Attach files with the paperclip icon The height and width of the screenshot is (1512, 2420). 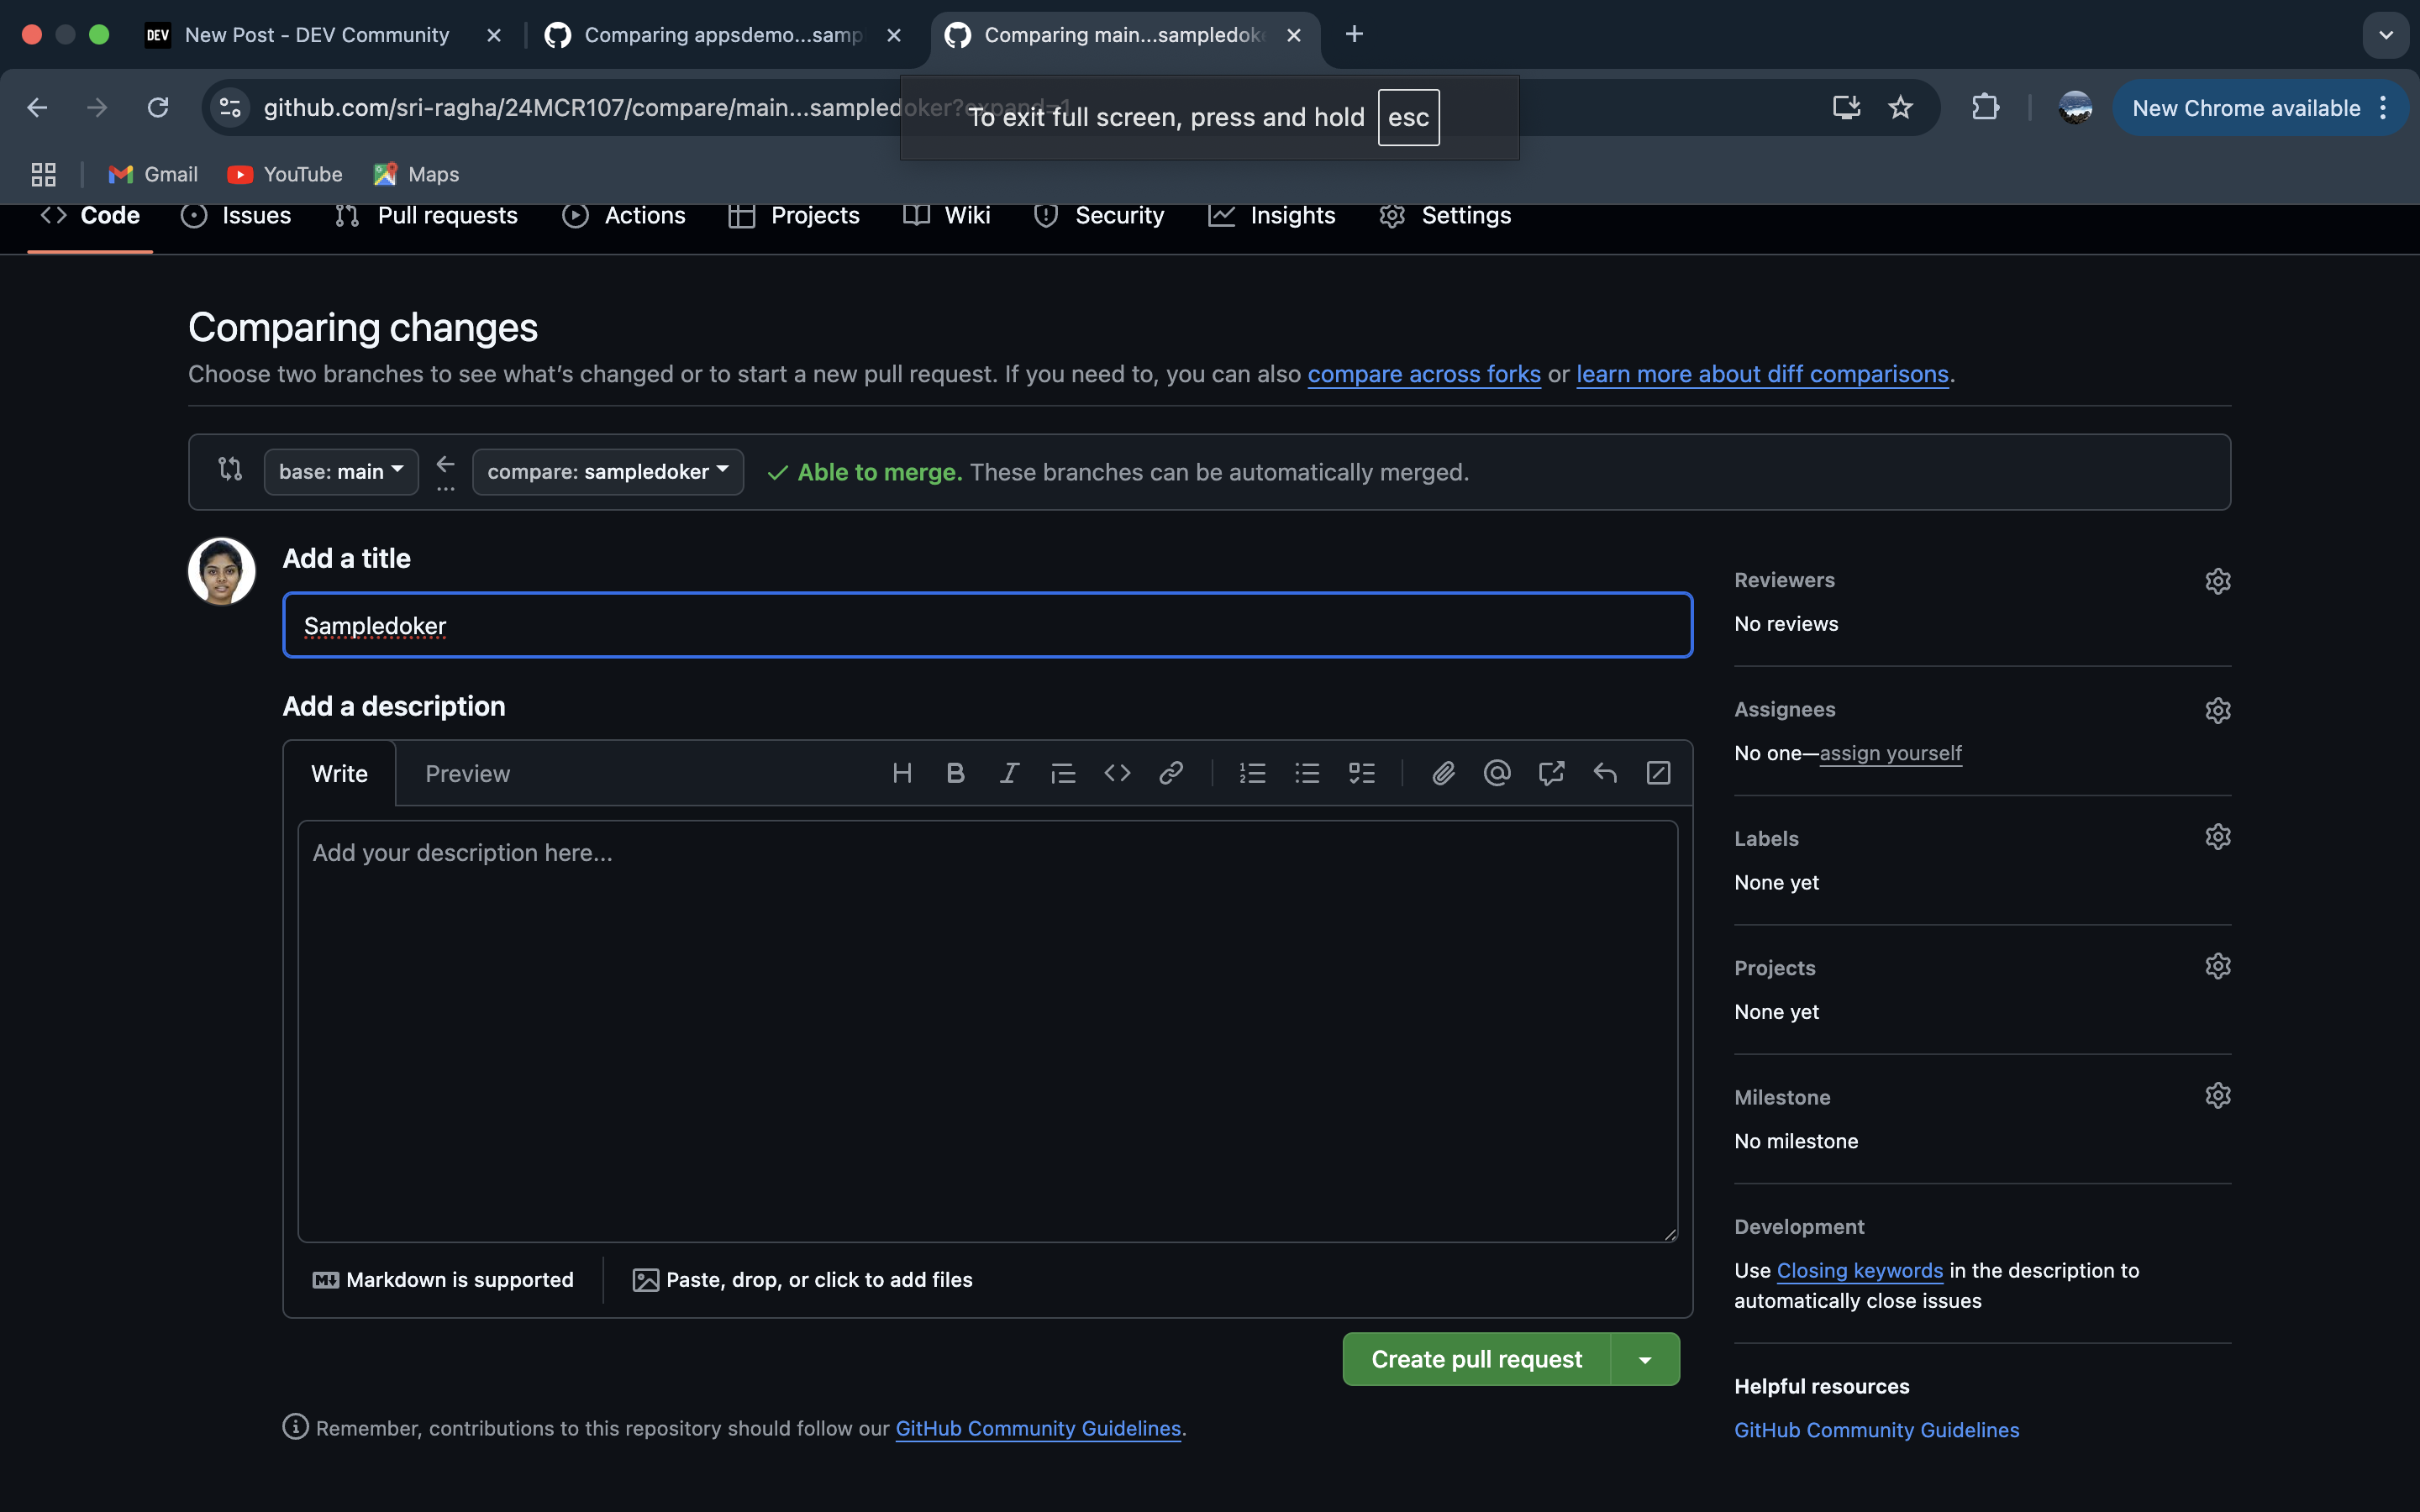point(1443,773)
